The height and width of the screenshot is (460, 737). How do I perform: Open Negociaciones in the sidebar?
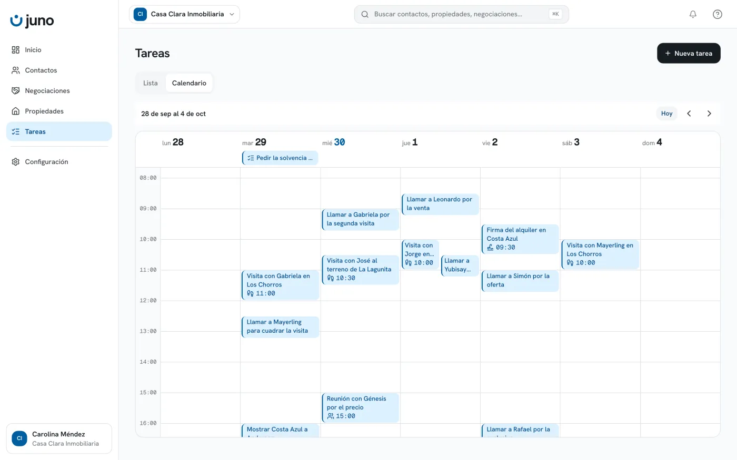click(x=59, y=91)
